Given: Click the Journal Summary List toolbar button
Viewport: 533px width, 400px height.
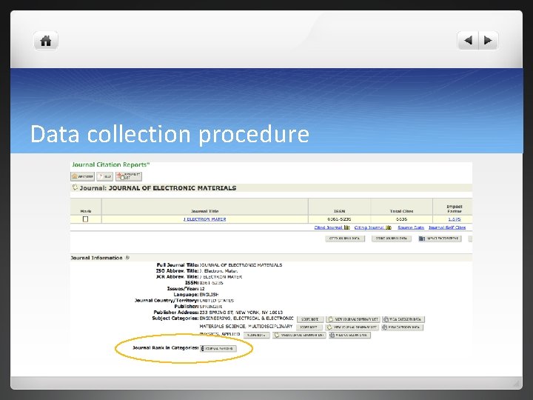Looking at the screenshot, I should tap(129, 176).
